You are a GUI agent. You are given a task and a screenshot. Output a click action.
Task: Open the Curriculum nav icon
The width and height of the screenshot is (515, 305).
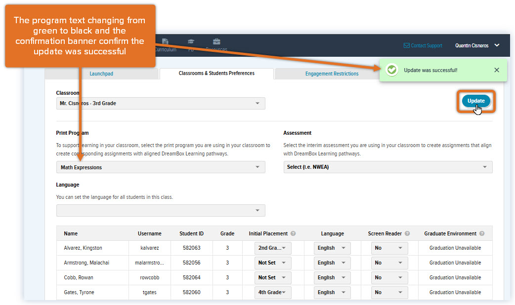pyautogui.click(x=165, y=41)
